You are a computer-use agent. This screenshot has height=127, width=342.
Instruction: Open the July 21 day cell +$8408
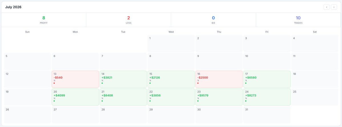tap(123, 97)
